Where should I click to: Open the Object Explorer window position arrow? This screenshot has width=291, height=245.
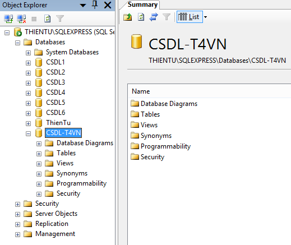83,6
